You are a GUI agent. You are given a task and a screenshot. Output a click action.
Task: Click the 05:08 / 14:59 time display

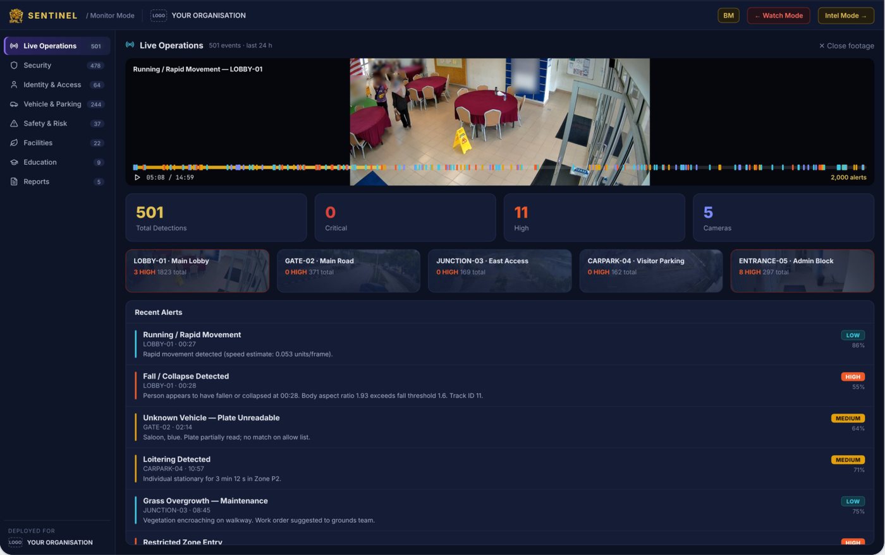170,177
